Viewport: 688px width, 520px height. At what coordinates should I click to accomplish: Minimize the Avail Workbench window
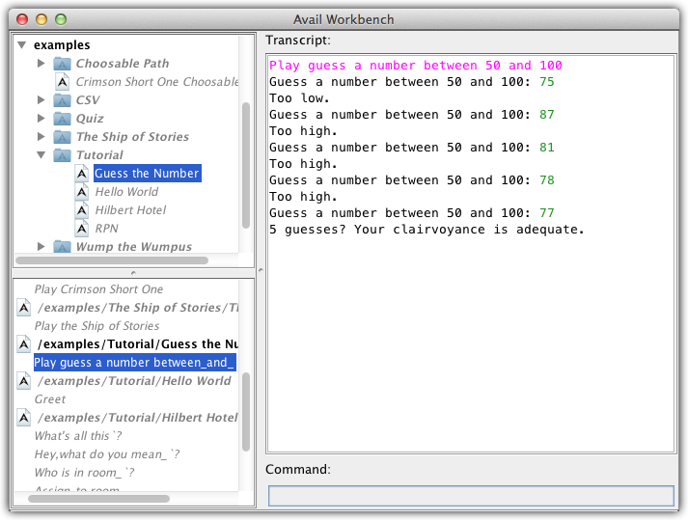41,19
